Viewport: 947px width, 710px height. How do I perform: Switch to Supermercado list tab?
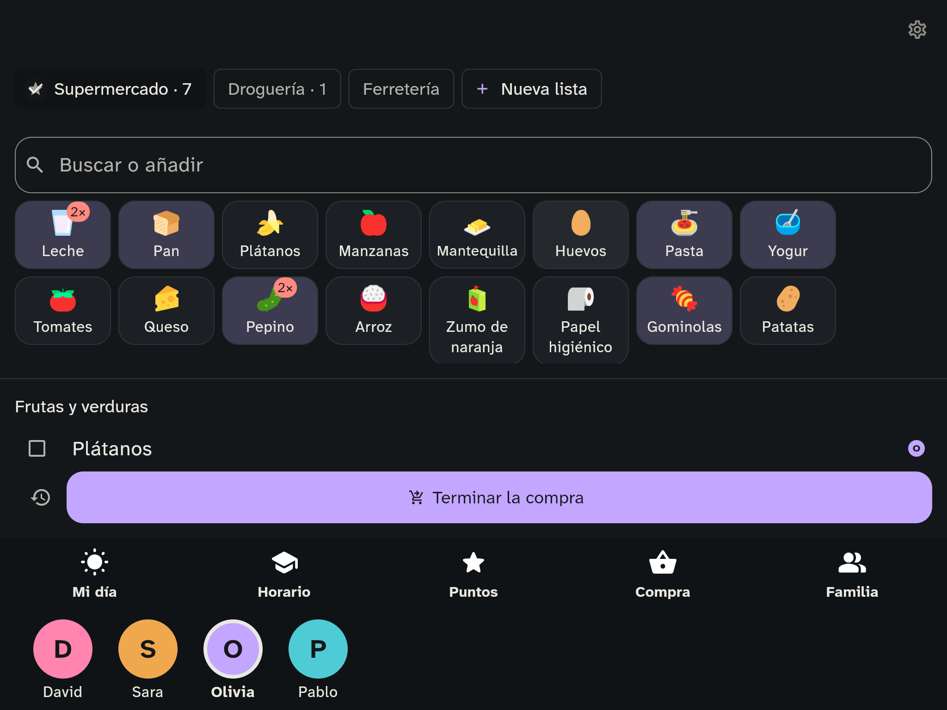click(110, 89)
